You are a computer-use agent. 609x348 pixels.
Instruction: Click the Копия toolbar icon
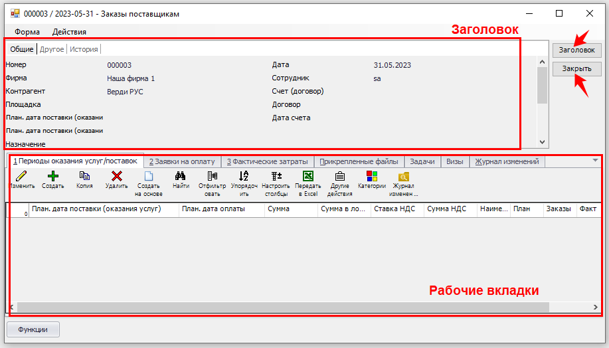pos(84,177)
